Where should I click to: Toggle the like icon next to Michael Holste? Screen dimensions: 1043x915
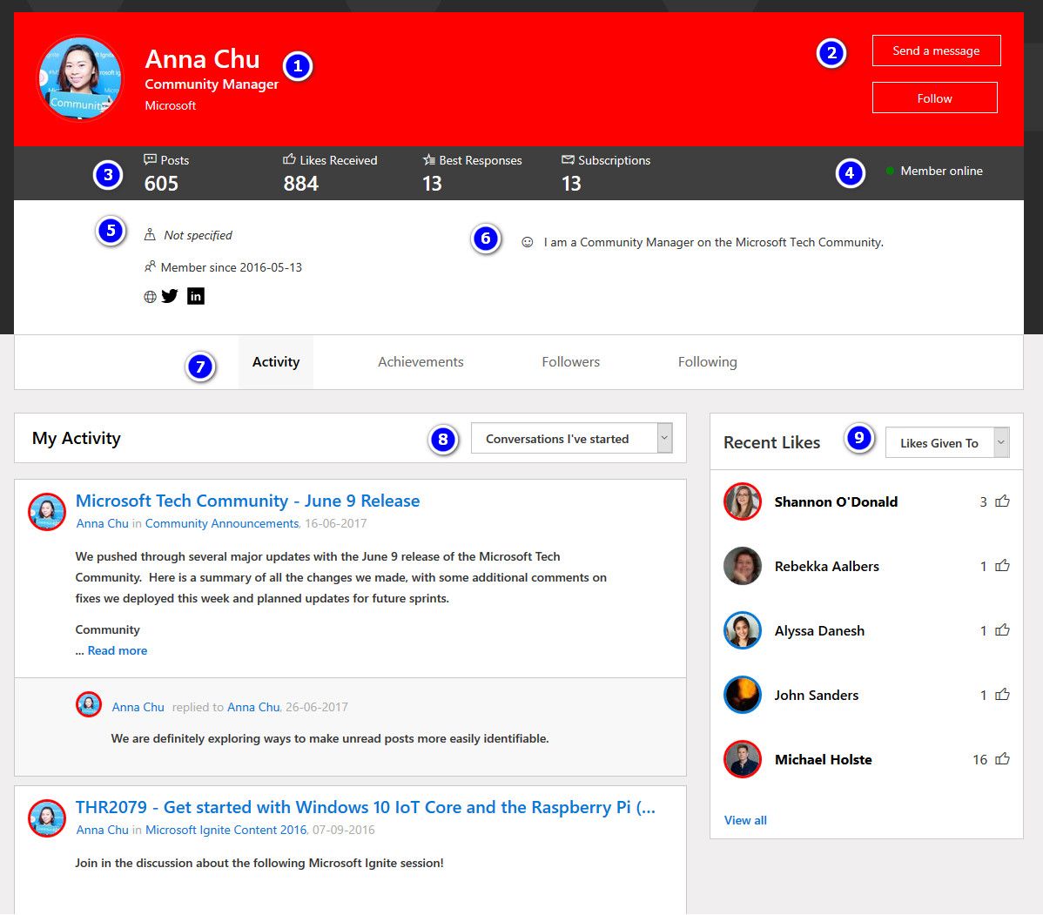1001,759
